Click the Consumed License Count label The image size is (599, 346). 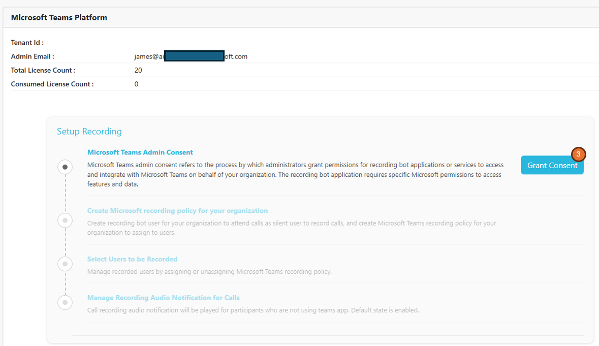point(52,84)
